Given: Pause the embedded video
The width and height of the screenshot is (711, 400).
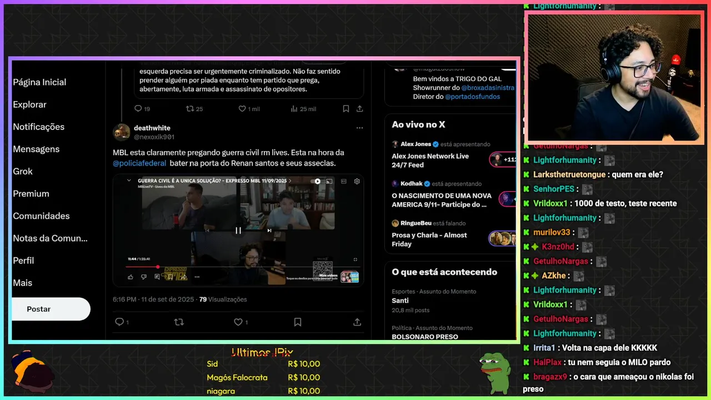Looking at the screenshot, I should pyautogui.click(x=238, y=231).
